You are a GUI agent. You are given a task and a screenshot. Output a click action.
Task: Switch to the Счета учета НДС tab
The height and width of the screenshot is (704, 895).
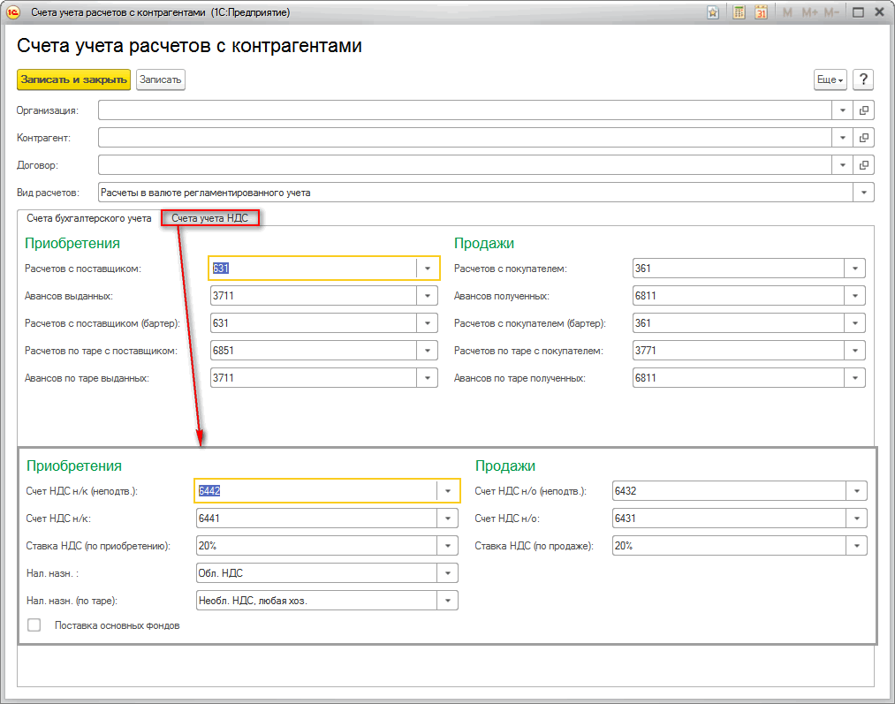click(209, 217)
